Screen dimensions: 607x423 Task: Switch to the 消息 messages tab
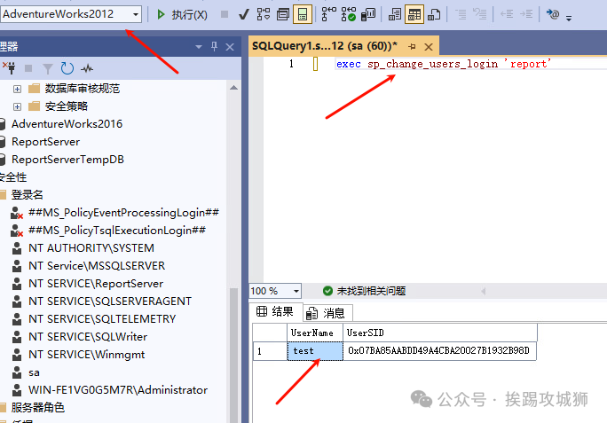click(x=327, y=312)
